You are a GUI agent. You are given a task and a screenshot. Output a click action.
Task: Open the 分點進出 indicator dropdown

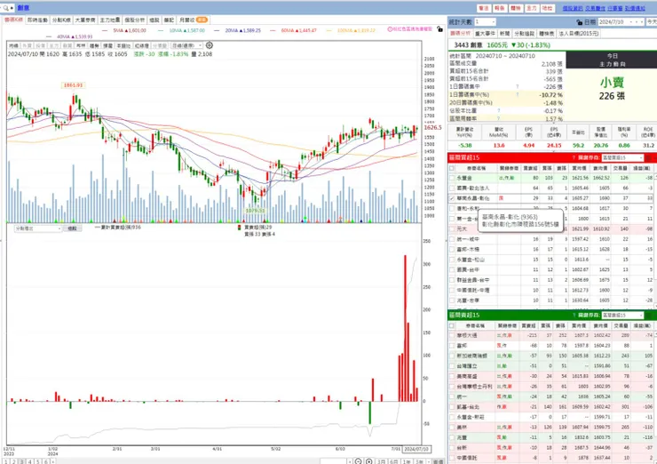(37, 228)
